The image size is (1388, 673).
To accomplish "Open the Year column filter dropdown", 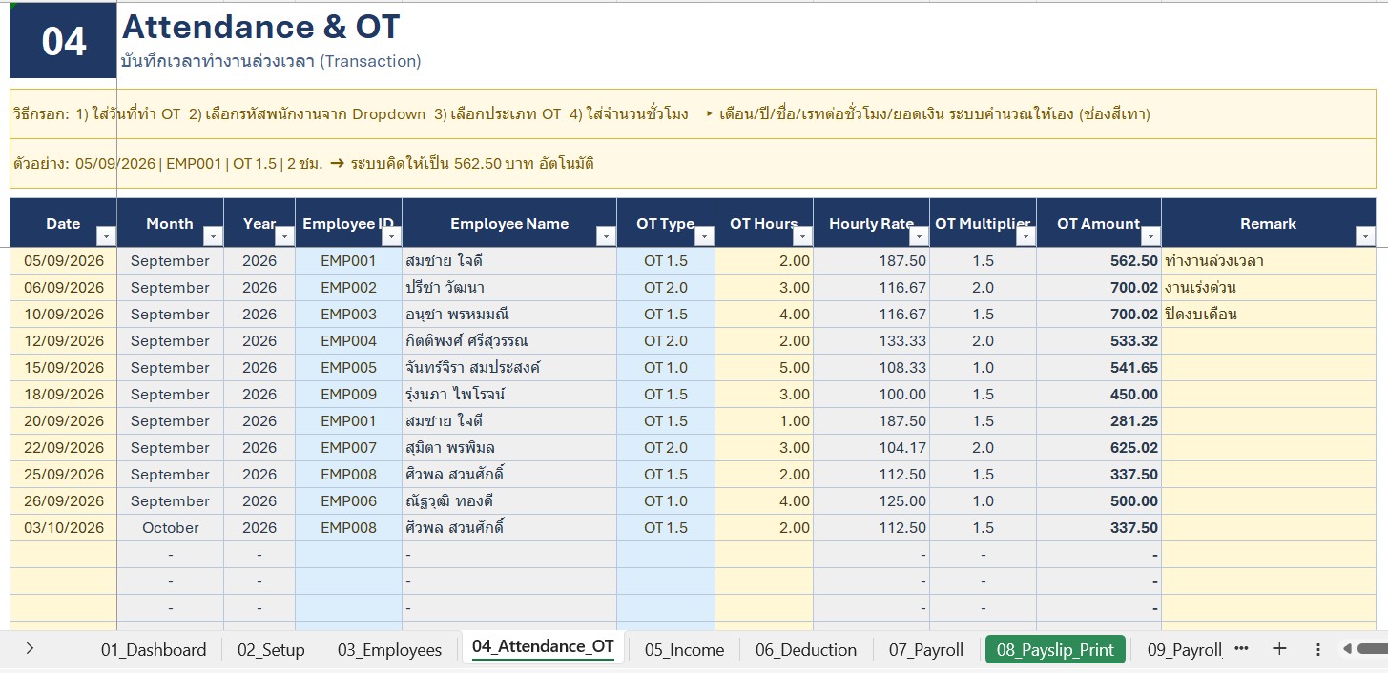I will click(284, 236).
